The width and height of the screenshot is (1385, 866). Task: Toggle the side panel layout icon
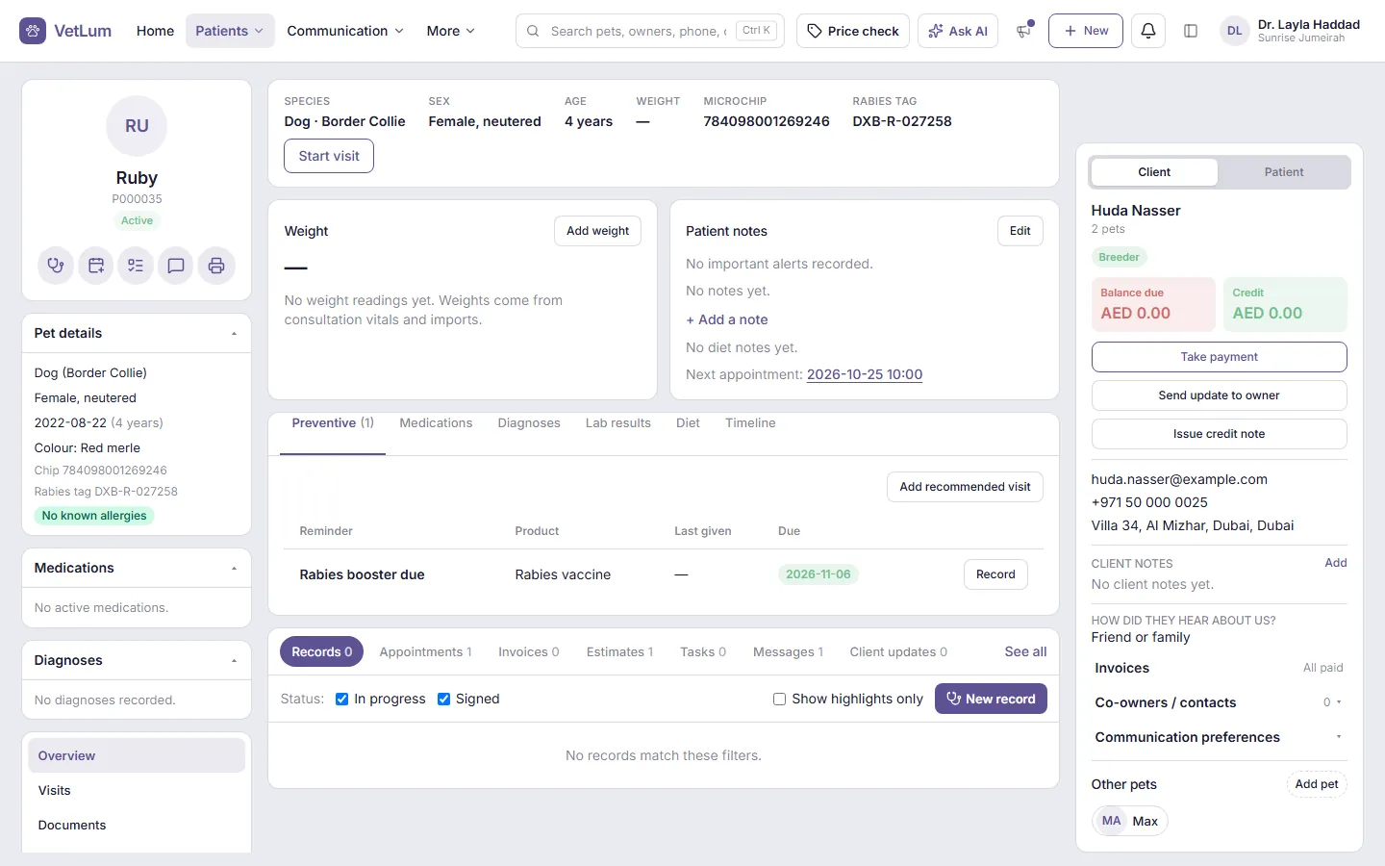point(1191,31)
